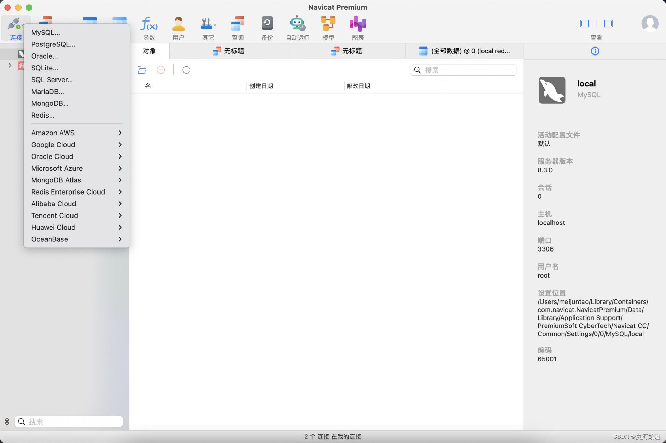Toggle the left sidebar pane view button
Image resolution: width=666 pixels, height=443 pixels.
584,24
